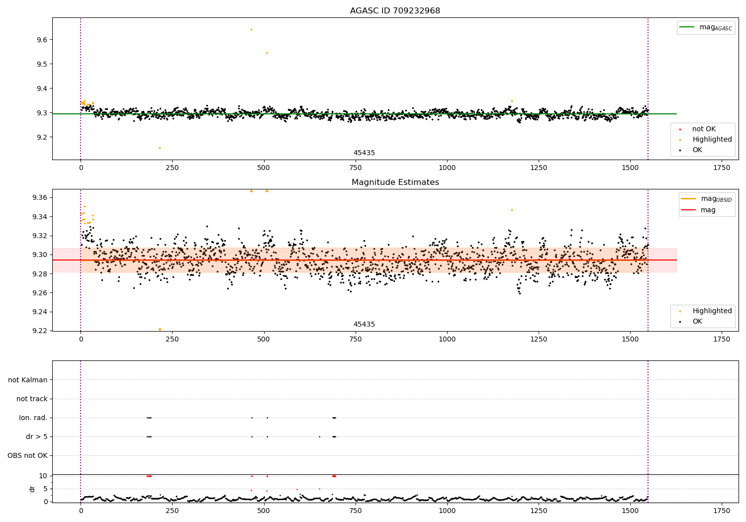The height and width of the screenshot is (522, 746).
Task: Click the '1500' x-axis tick of the bottom plot
Action: (x=630, y=511)
